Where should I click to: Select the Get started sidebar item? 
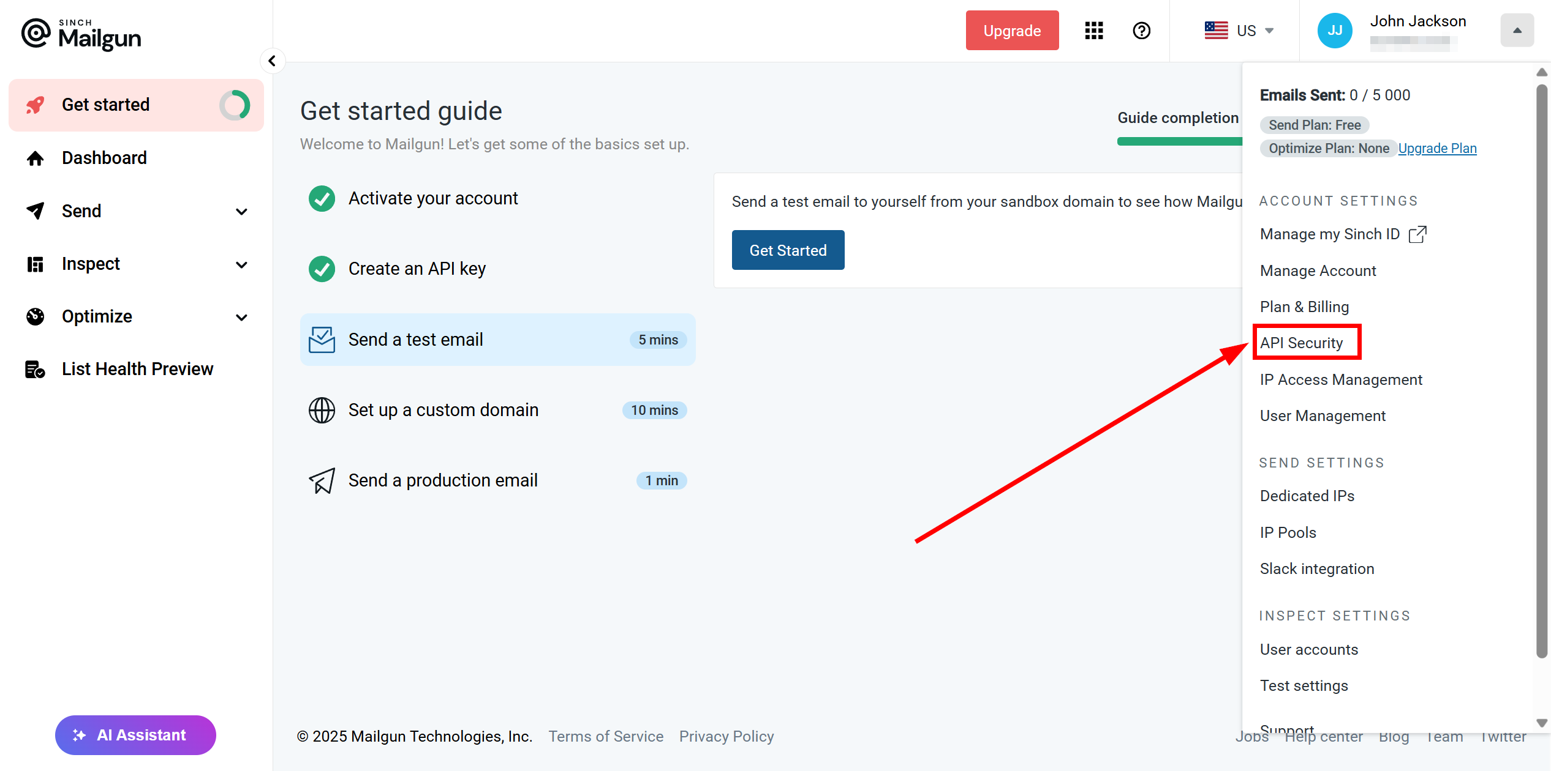pos(136,105)
